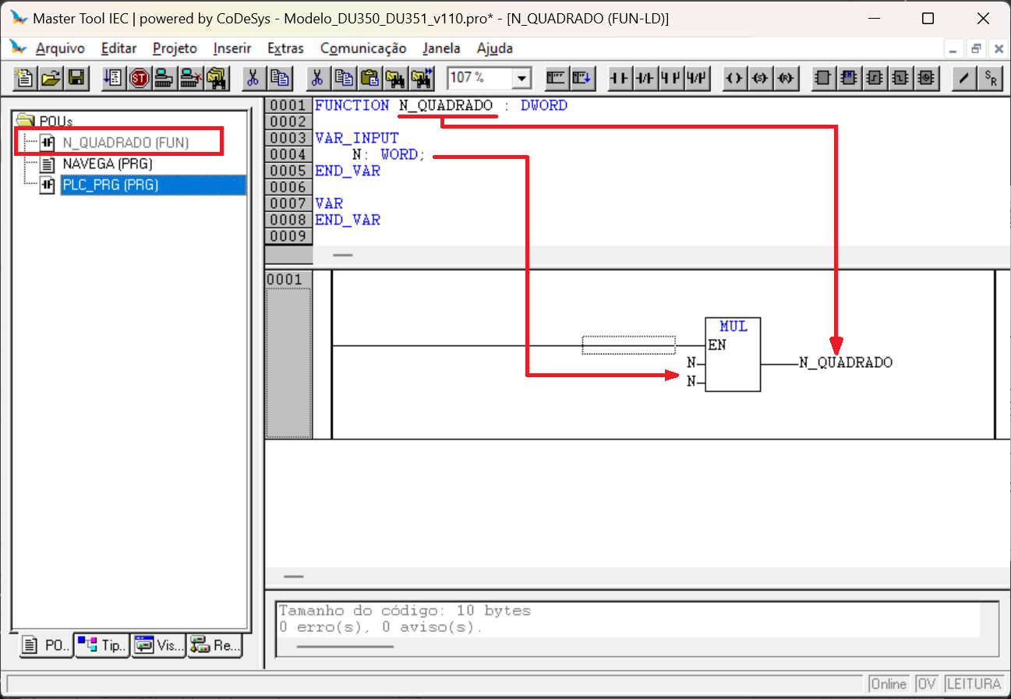Screen dimensions: 1011x699
Task: Click the DWORD return type in declaration
Action: (x=544, y=105)
